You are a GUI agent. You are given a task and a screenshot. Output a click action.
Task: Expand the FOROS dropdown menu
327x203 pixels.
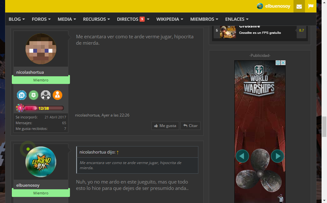click(41, 19)
